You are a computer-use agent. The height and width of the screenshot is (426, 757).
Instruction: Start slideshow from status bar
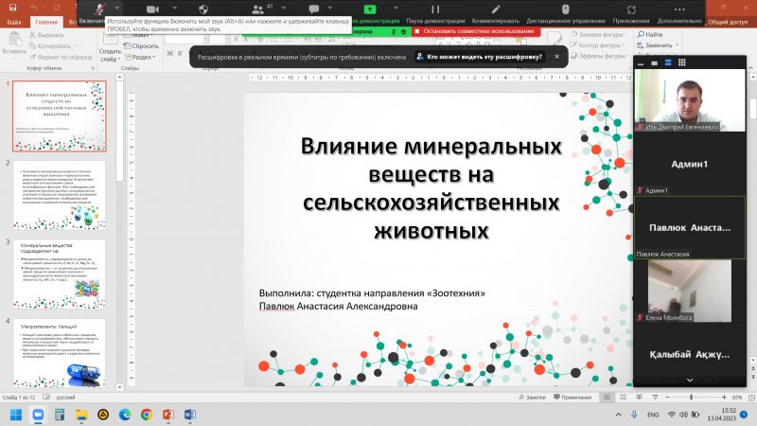pos(655,397)
